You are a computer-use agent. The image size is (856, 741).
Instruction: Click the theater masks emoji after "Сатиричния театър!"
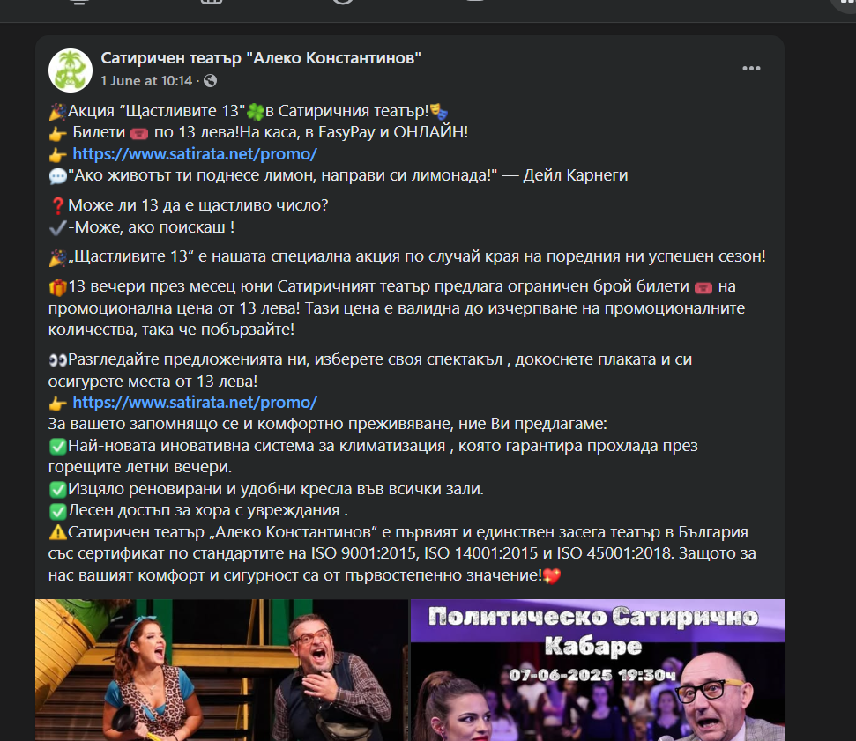[438, 112]
